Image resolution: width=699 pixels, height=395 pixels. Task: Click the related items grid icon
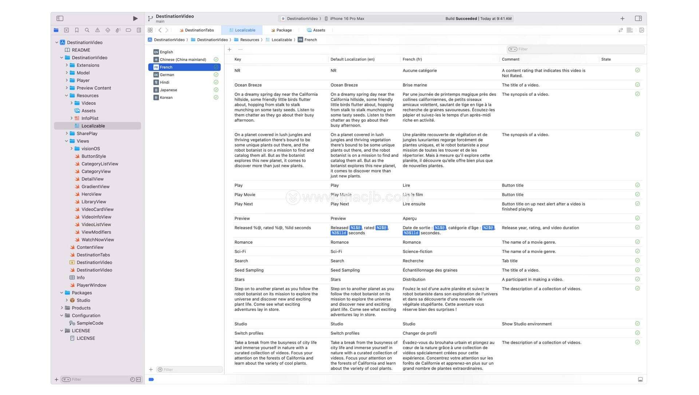tap(150, 30)
